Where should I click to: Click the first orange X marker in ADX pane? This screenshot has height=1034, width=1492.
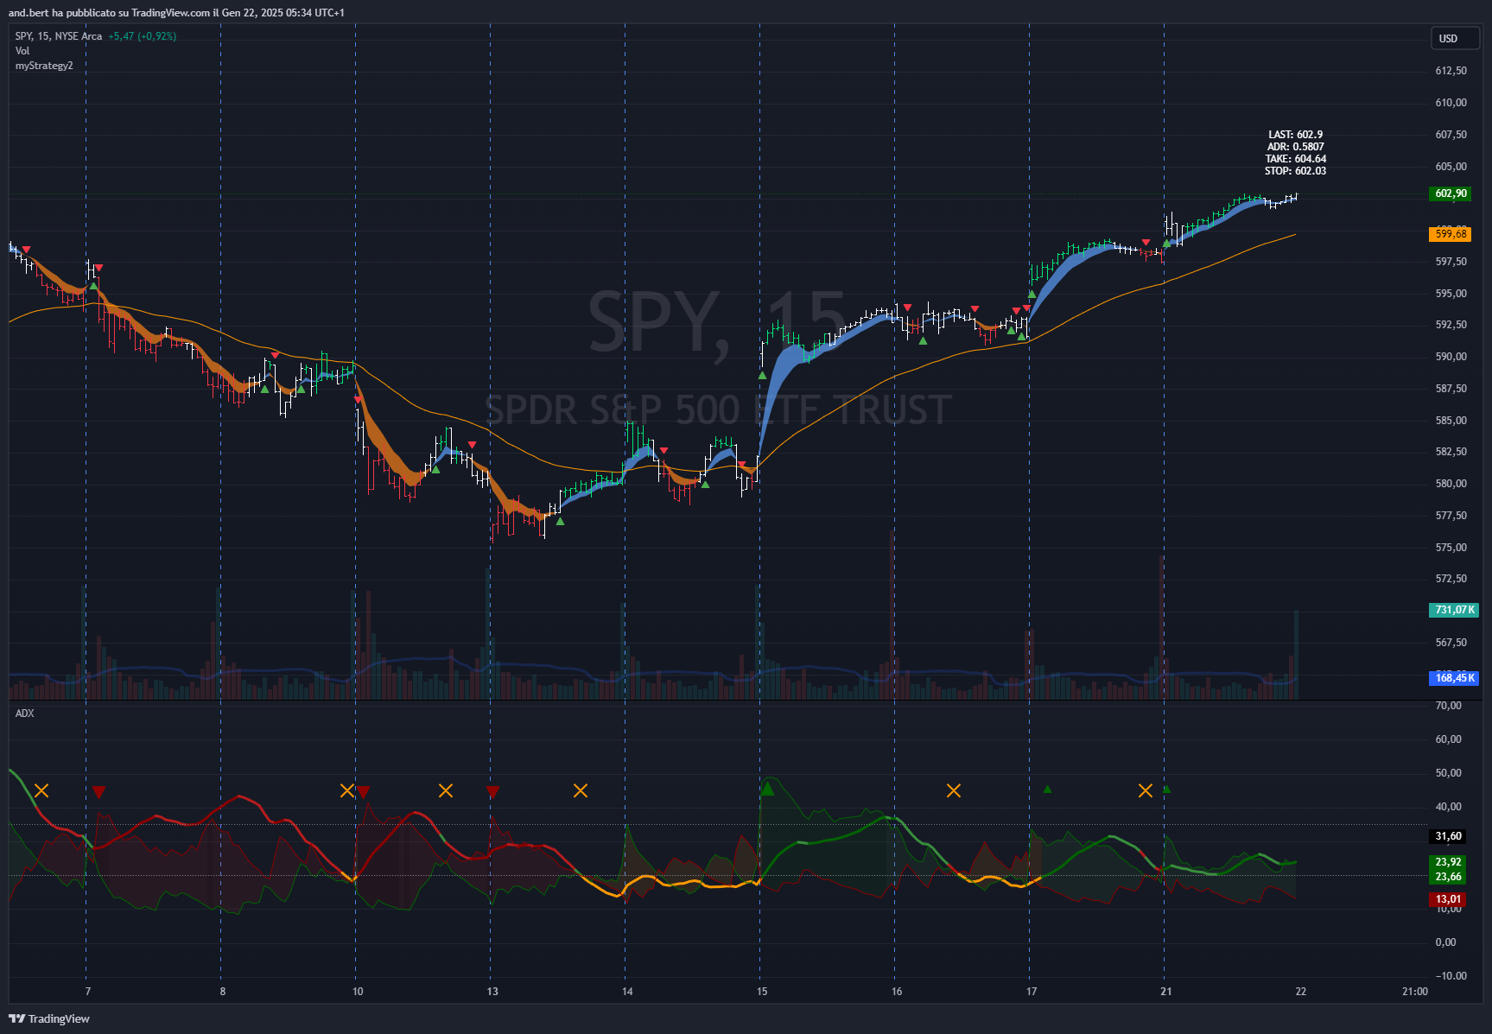tap(41, 791)
